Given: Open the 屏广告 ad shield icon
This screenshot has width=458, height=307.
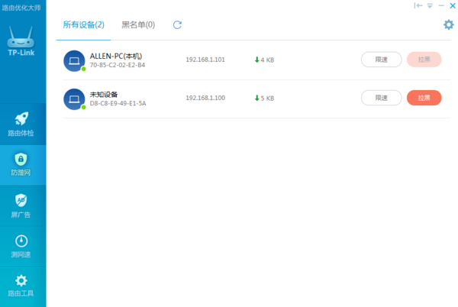Looking at the screenshot, I should click(21, 200).
